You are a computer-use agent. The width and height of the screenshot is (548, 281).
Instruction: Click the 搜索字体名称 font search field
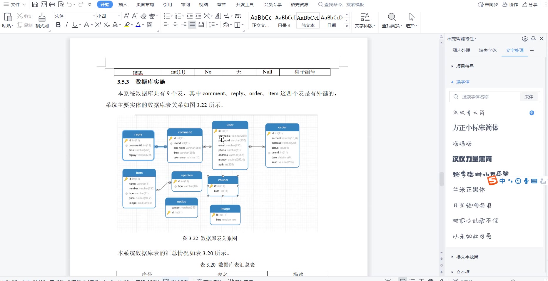click(484, 97)
